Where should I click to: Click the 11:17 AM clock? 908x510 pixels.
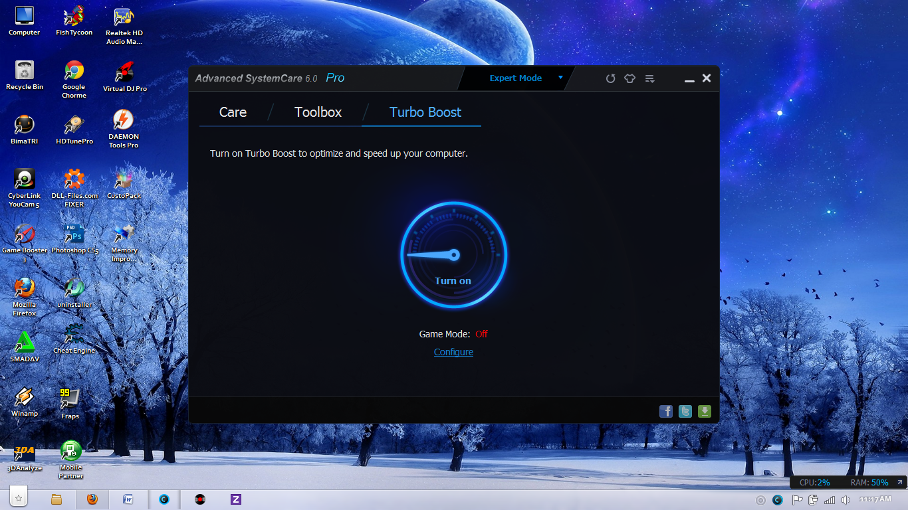(x=875, y=499)
